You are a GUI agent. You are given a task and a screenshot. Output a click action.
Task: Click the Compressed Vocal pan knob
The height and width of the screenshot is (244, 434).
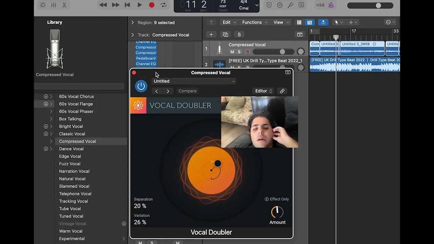point(301,52)
